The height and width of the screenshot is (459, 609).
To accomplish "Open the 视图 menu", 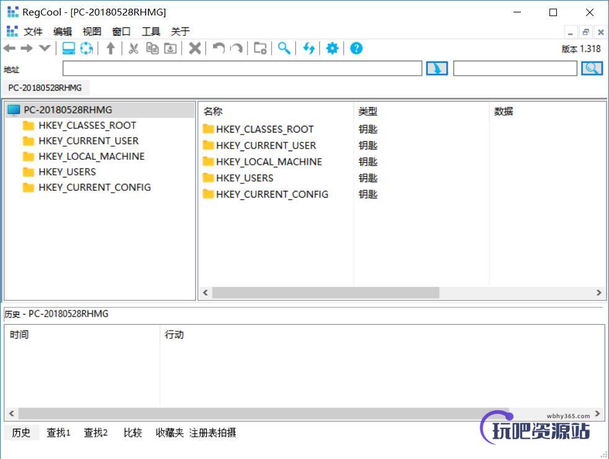I will point(92,32).
